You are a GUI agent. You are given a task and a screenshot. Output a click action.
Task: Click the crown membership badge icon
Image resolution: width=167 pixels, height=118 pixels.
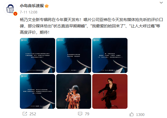coord(47,6)
